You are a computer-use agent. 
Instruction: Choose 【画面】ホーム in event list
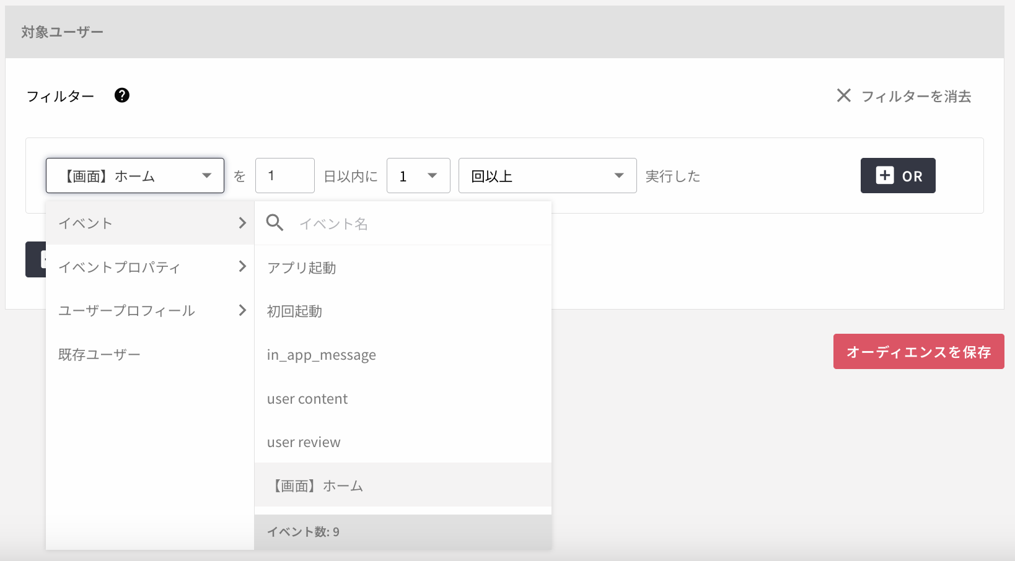[403, 485]
